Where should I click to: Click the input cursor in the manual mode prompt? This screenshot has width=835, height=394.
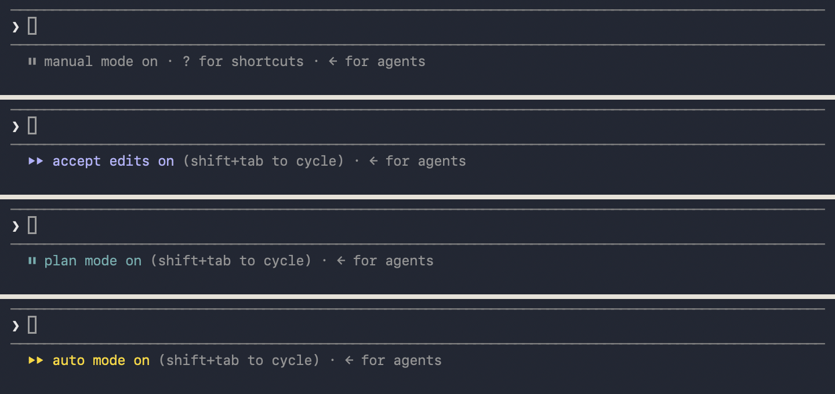click(x=32, y=26)
